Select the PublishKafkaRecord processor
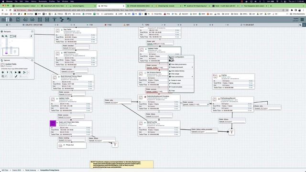The height and width of the screenshot is (172, 306). point(159,102)
